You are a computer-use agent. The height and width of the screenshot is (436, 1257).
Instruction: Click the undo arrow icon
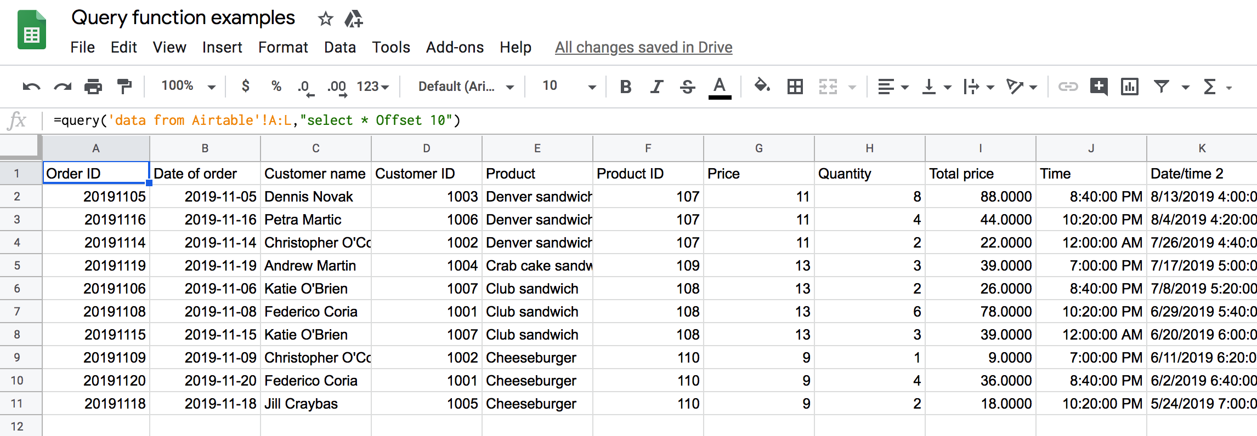point(31,87)
